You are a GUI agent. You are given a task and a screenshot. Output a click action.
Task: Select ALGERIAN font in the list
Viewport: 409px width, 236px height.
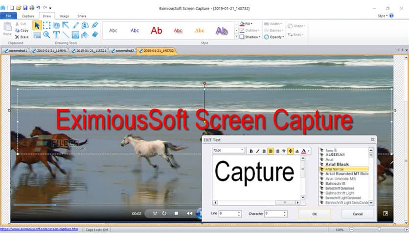pos(335,155)
